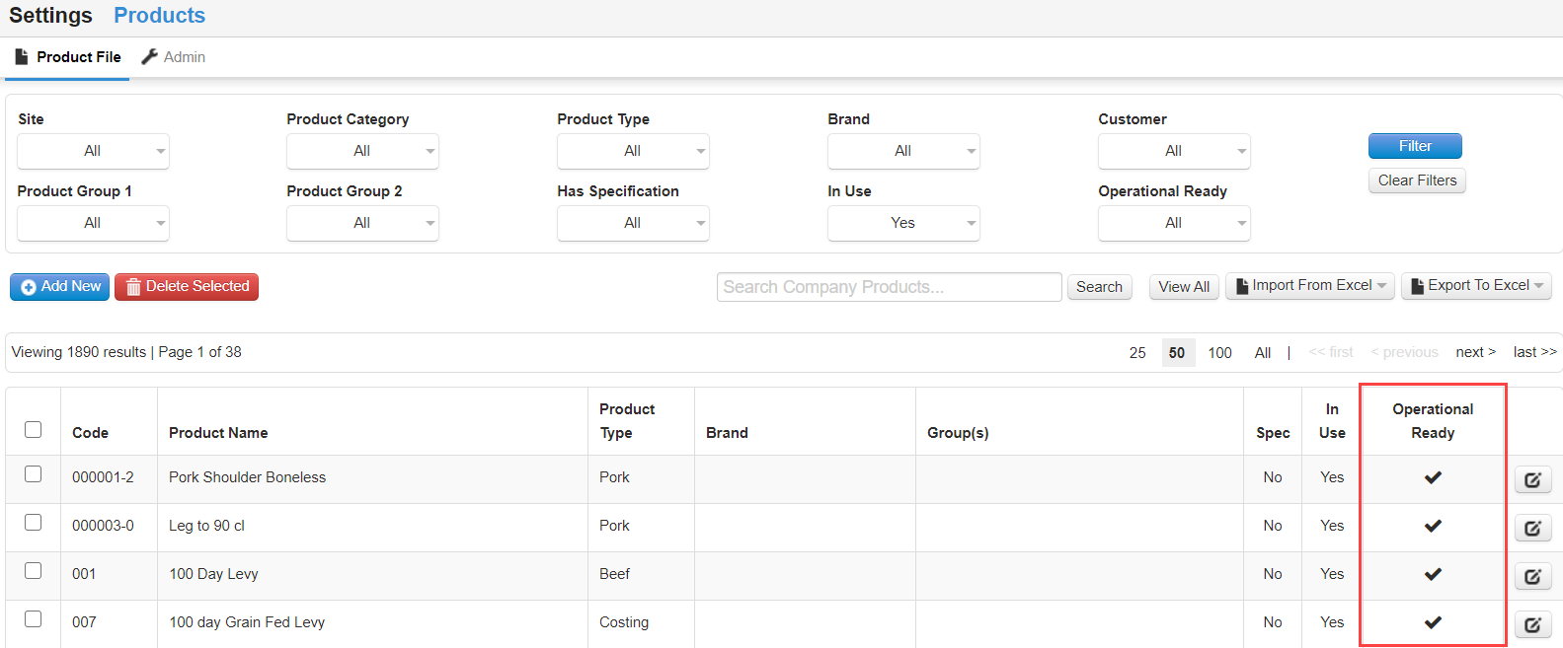Edit the 100 day Grain Fed Levy row
Viewport: 1563px width, 648px height.
(1532, 625)
